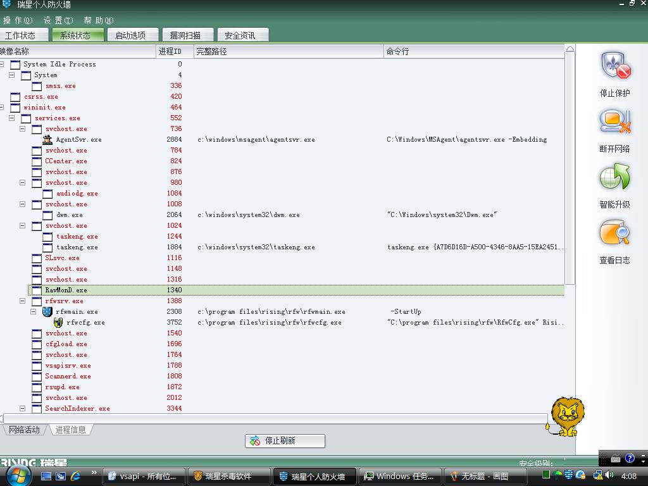The image size is (648, 486).
Task: Open the network warning tray icon
Action: pyautogui.click(x=598, y=475)
